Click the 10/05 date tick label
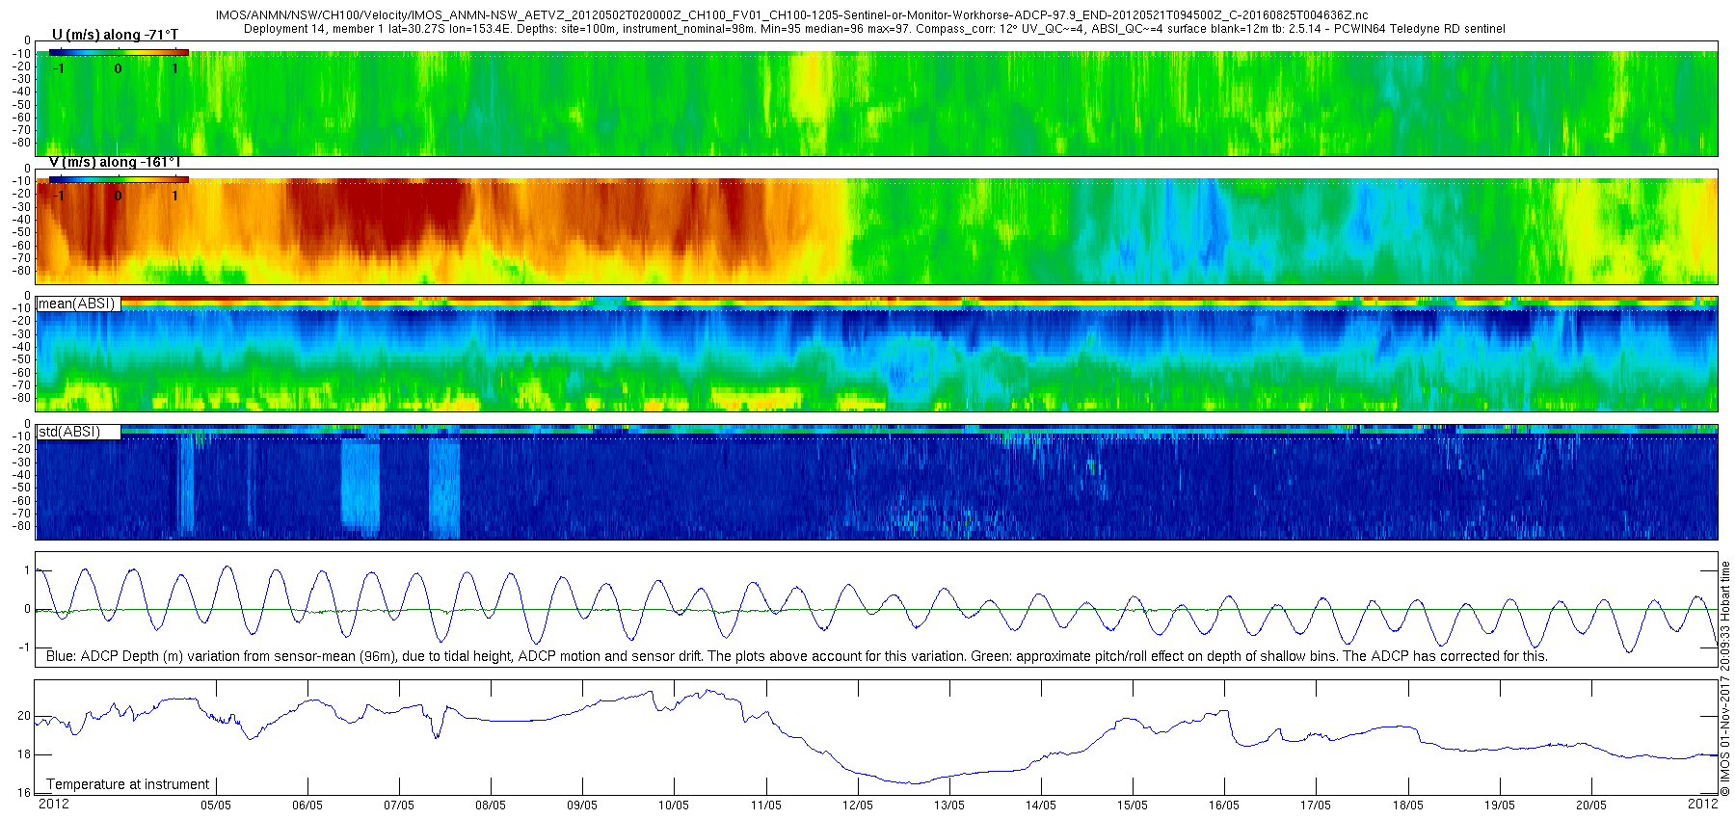Screen dimensions: 1735x819 674,806
